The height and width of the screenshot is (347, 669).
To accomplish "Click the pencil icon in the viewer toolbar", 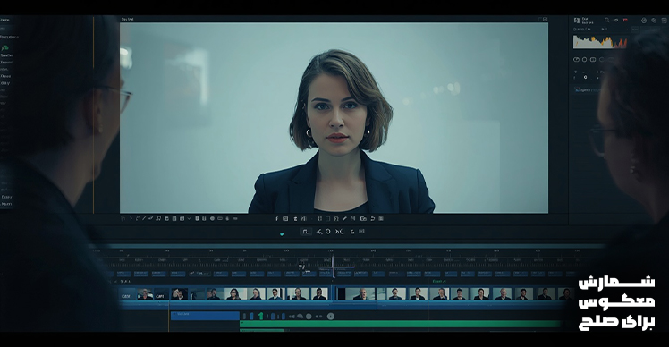I will pyautogui.click(x=344, y=218).
